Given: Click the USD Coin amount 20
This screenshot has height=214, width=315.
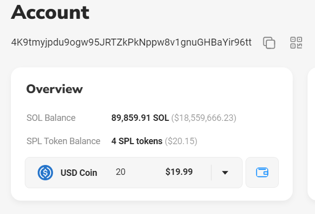Looking at the screenshot, I should [x=121, y=172].
